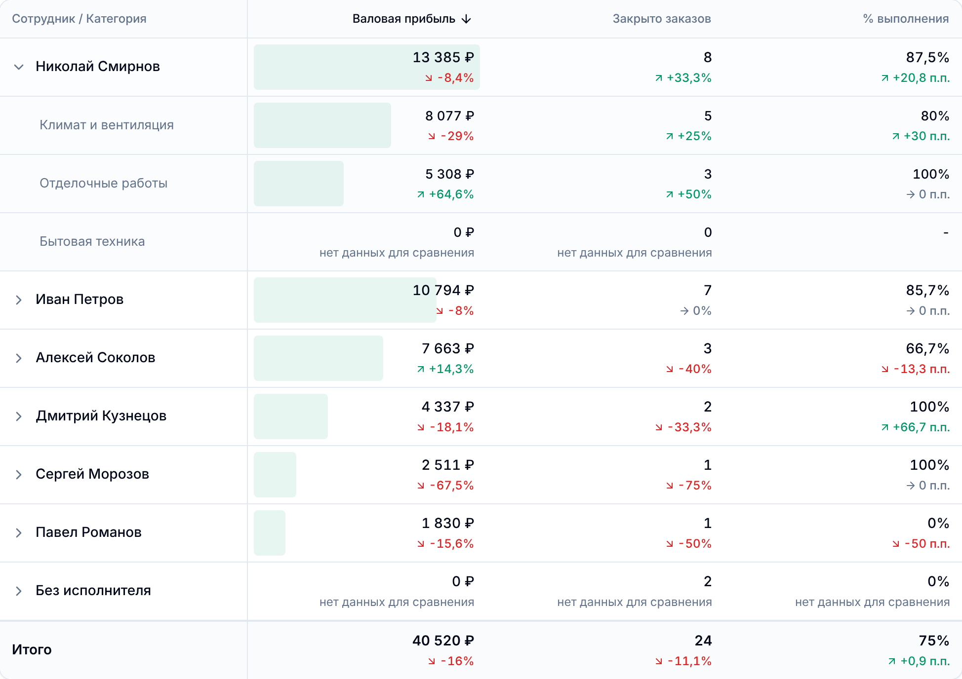Image resolution: width=962 pixels, height=679 pixels.
Task: Sort by Закрыто заказов column header
Action: (x=662, y=19)
